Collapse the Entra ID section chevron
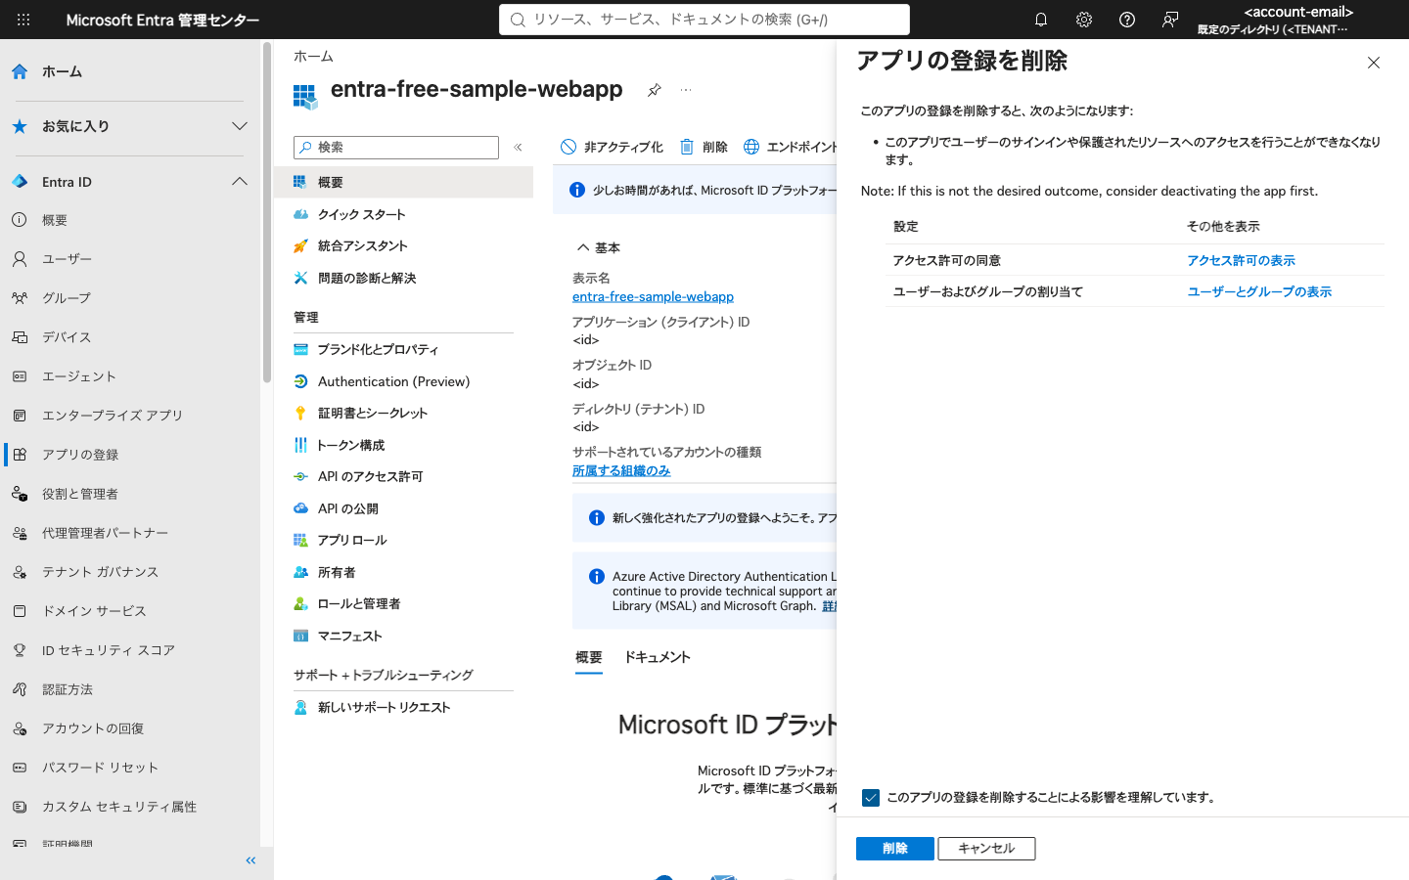The width and height of the screenshot is (1409, 880). coord(240,182)
